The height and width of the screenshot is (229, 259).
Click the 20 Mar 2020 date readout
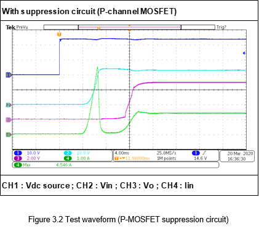click(x=240, y=153)
